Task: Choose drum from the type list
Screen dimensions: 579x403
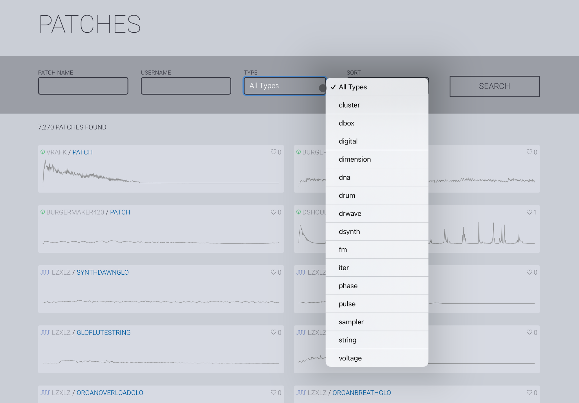Action: pyautogui.click(x=377, y=195)
